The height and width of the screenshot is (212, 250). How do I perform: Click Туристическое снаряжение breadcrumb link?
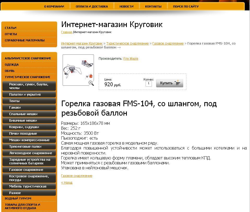[127, 43]
